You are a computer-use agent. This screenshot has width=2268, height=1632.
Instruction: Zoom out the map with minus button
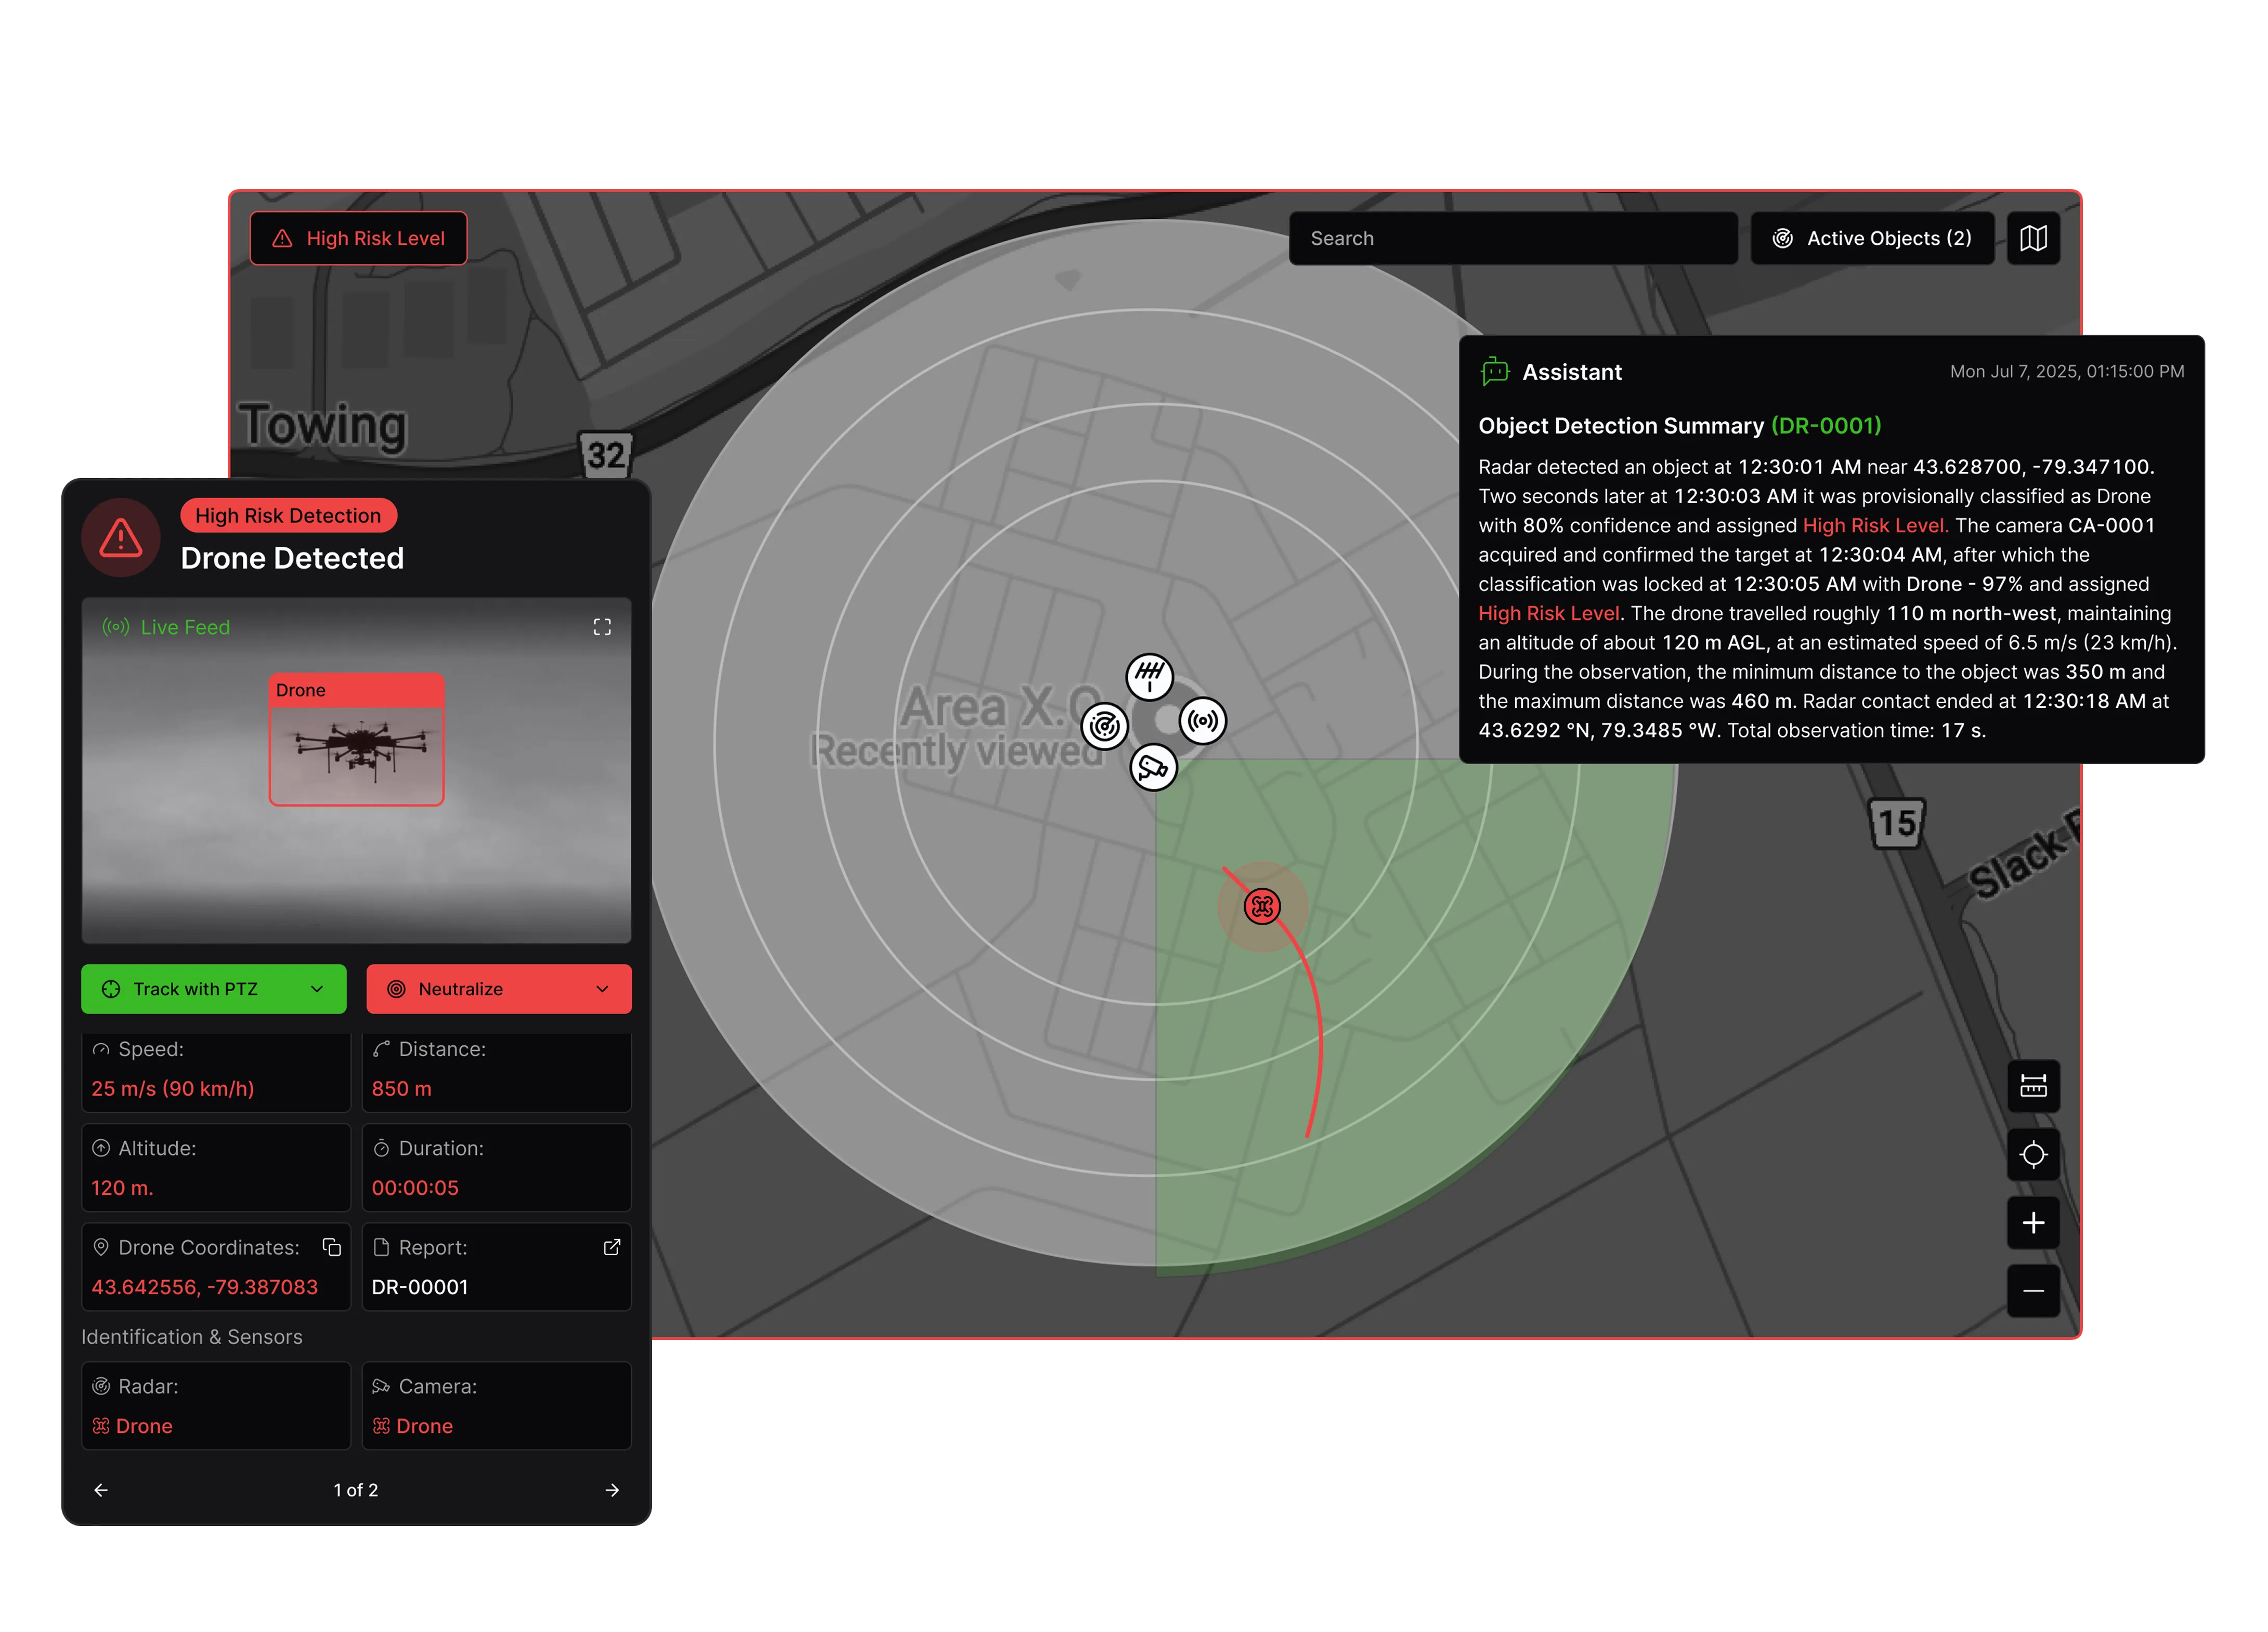point(2033,1290)
